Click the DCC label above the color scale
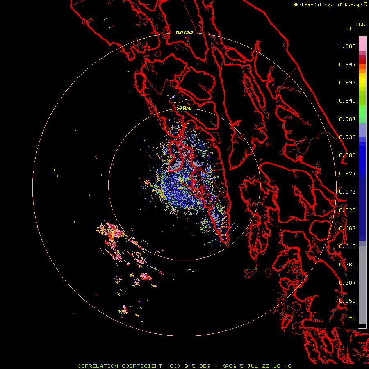This screenshot has width=369, height=369. click(x=360, y=25)
